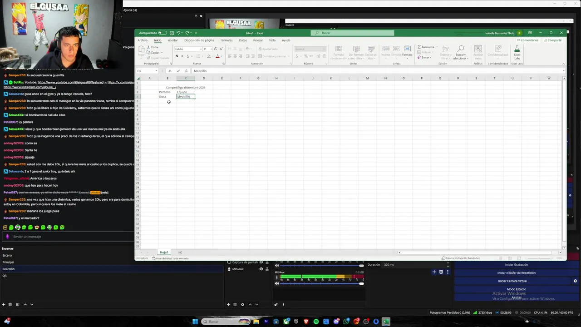Open the font color dropdown arrow
The height and width of the screenshot is (327, 581).
(x=222, y=56)
